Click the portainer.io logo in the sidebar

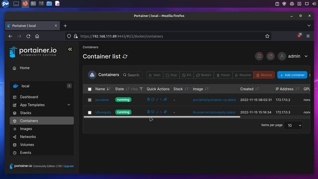tap(33, 52)
